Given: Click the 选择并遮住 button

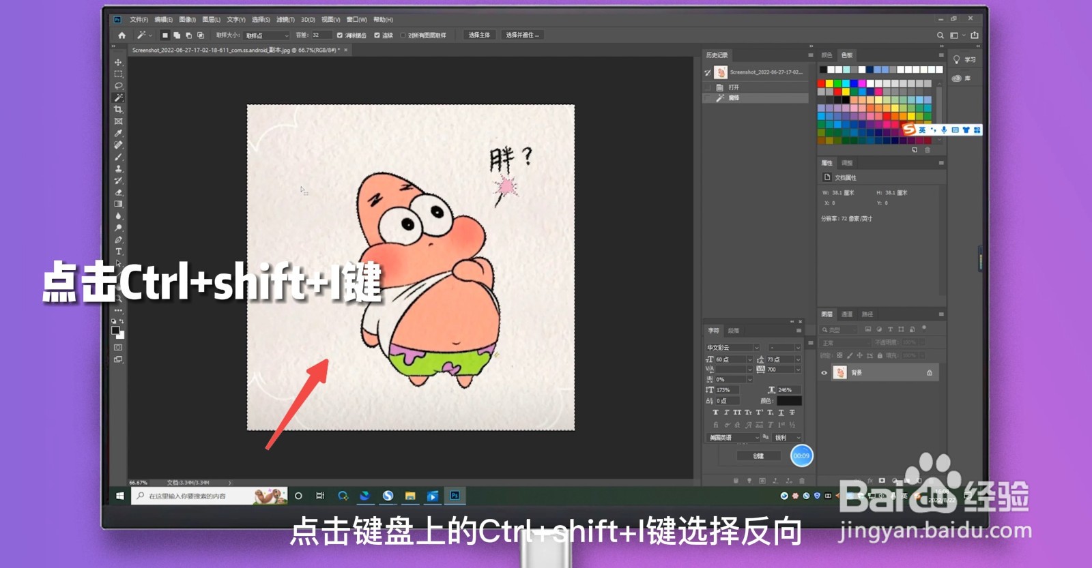Looking at the screenshot, I should [x=522, y=35].
